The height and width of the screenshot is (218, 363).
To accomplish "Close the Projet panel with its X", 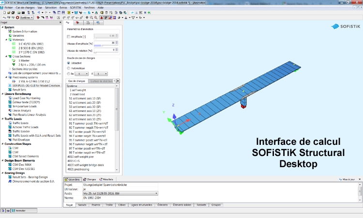I will [60, 22].
